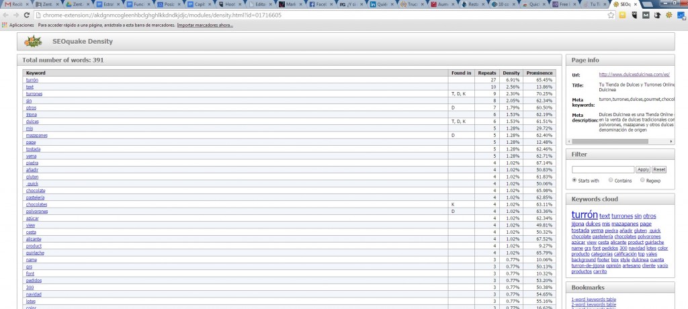The image size is (688, 309).
Task: Select the 'Contains' filter option
Action: click(611, 181)
